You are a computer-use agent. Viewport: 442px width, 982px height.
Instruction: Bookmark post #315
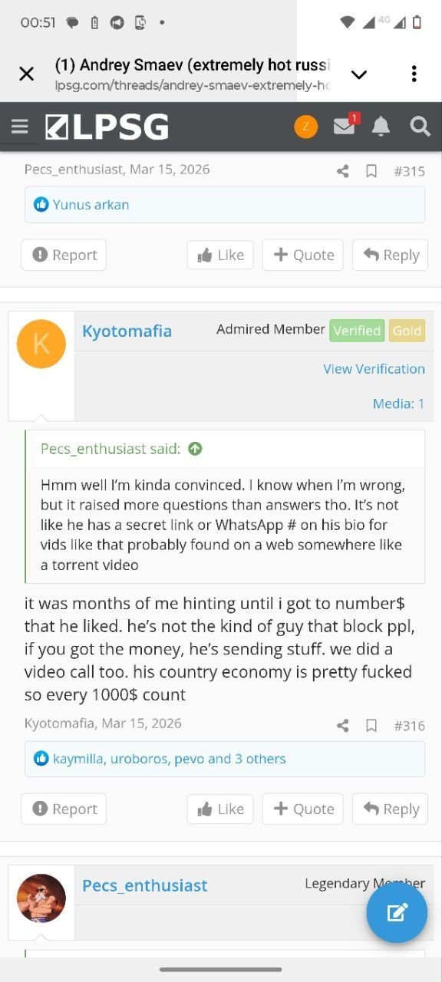pyautogui.click(x=371, y=171)
